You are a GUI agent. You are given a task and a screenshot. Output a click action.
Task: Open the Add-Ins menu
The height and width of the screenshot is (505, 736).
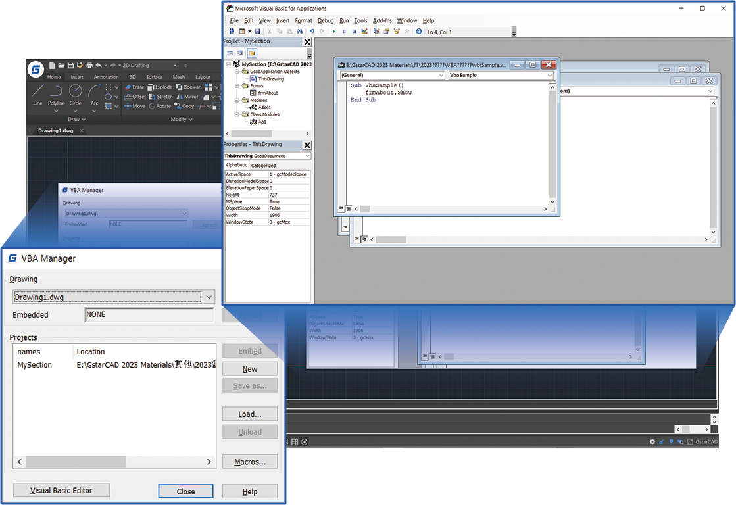[x=382, y=20]
